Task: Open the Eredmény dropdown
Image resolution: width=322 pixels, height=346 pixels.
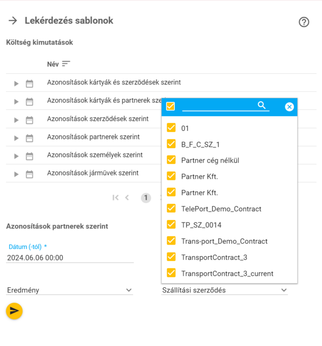Action: pyautogui.click(x=69, y=290)
